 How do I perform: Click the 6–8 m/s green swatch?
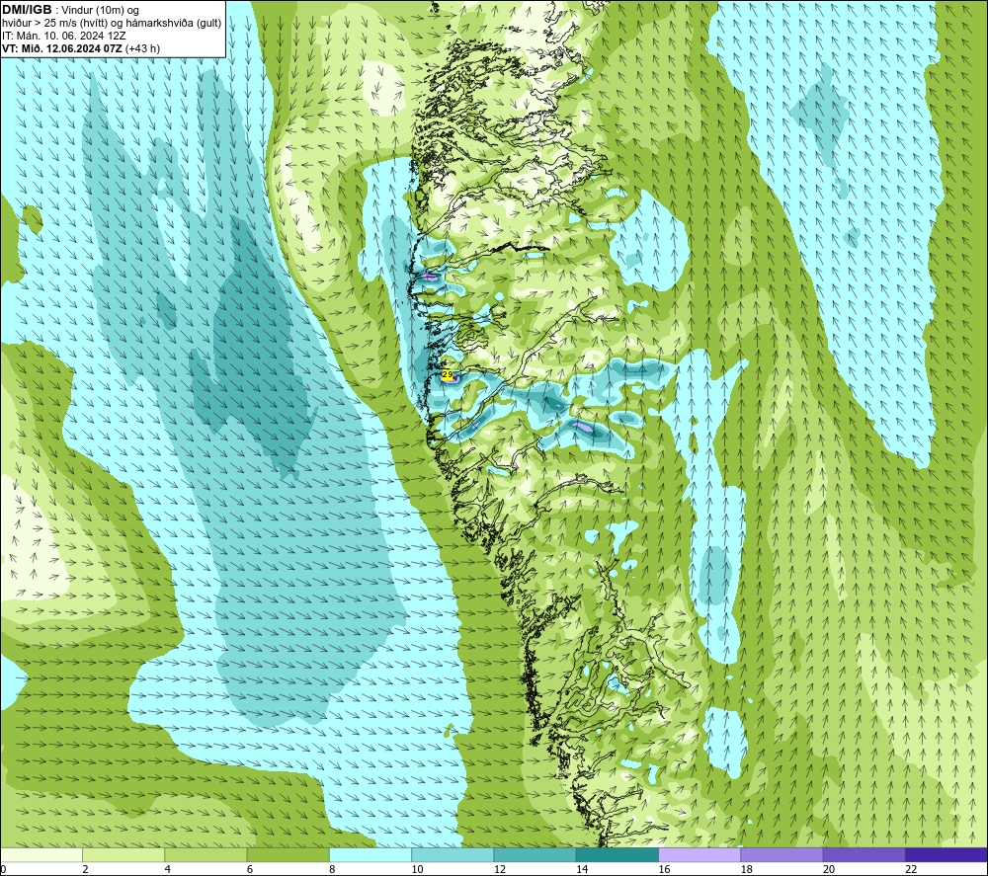[288, 854]
